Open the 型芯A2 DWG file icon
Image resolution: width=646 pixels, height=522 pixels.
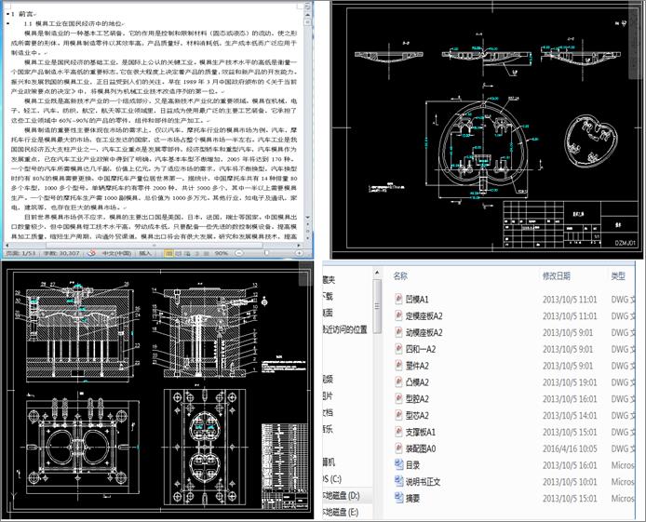[x=398, y=415]
